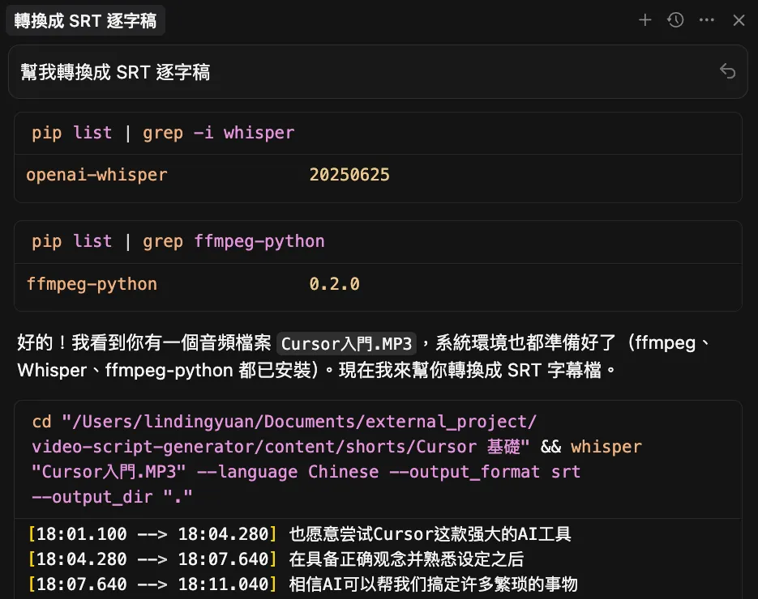
Task: Click the transcript line 也愿意尝试Cursor这款强大的AI工具
Action: pyautogui.click(x=430, y=534)
